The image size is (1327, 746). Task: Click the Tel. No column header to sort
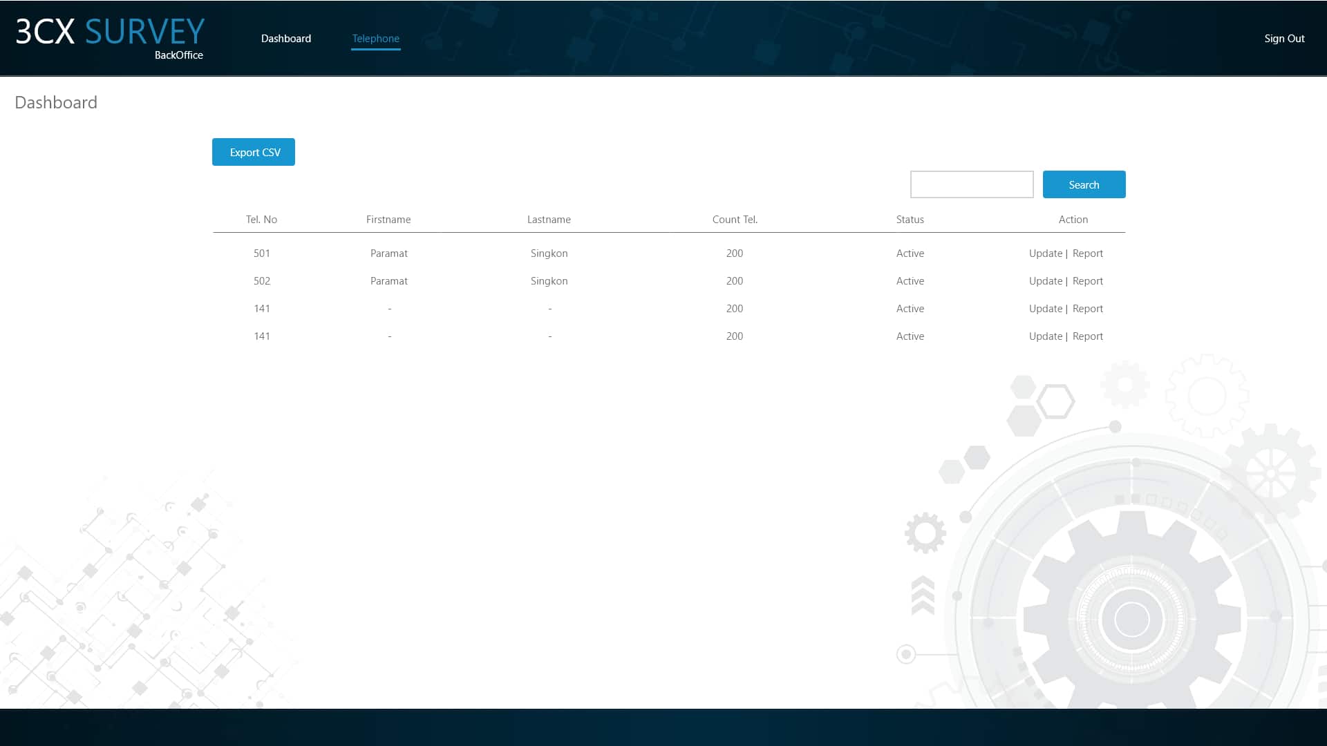pos(261,218)
